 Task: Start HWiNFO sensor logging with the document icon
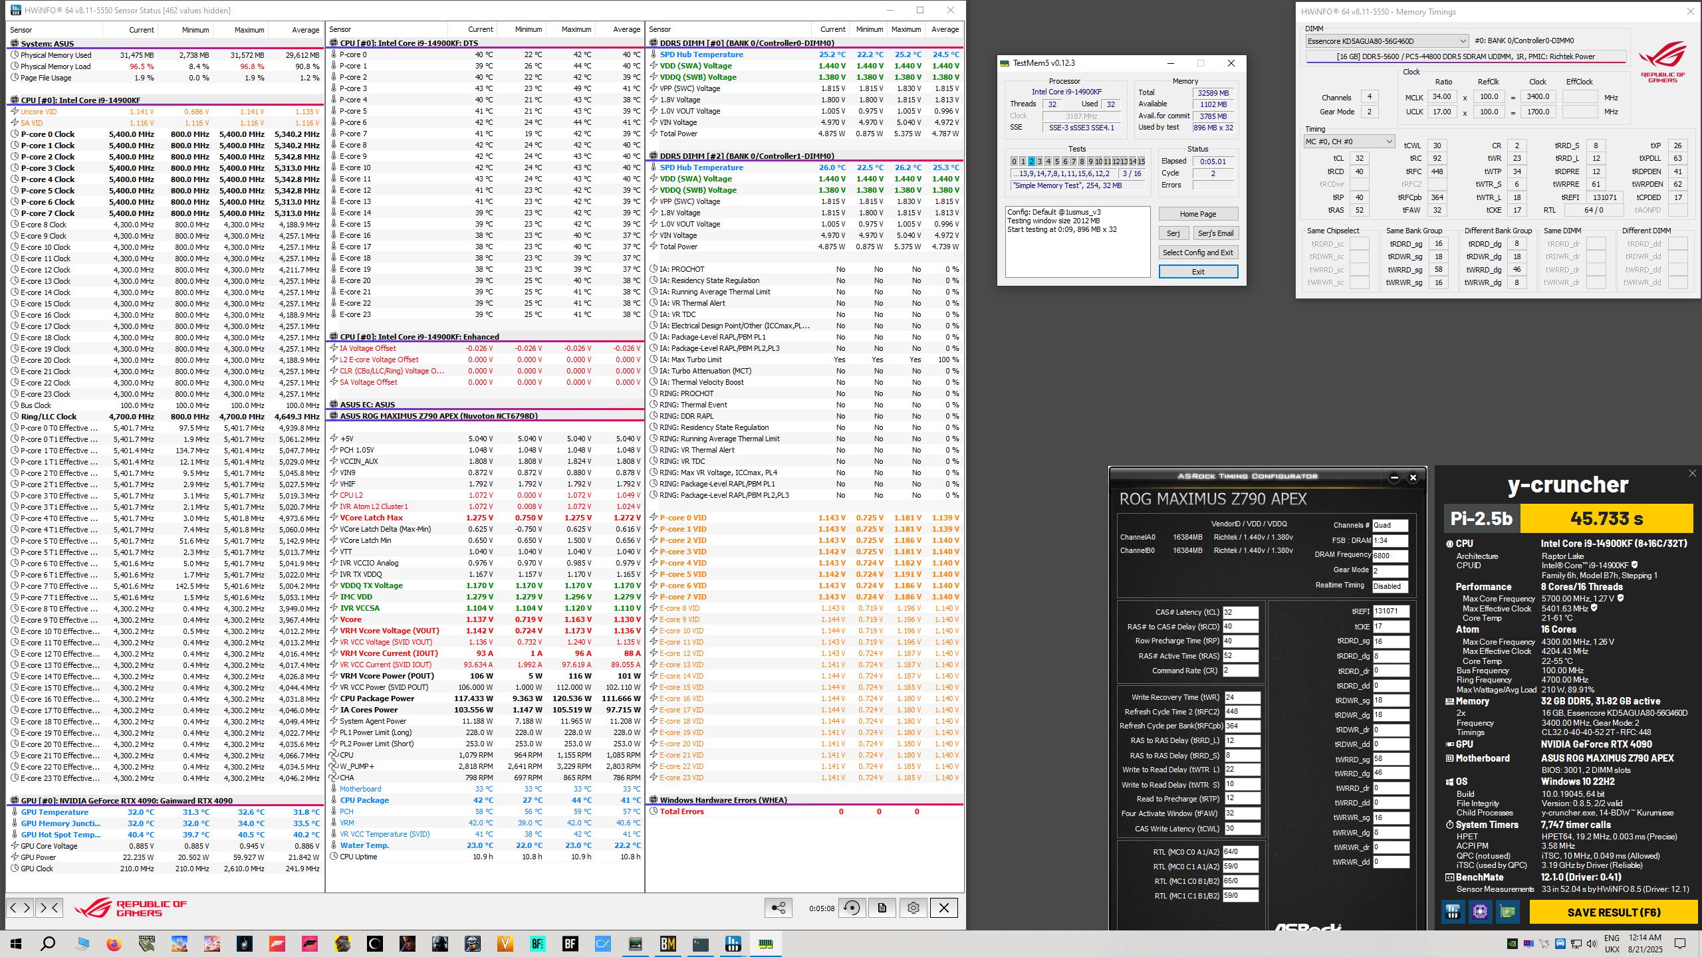point(882,908)
